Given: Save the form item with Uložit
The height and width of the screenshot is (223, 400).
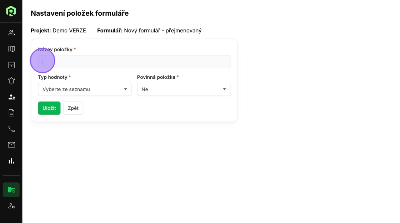Looking at the screenshot, I should [49, 108].
